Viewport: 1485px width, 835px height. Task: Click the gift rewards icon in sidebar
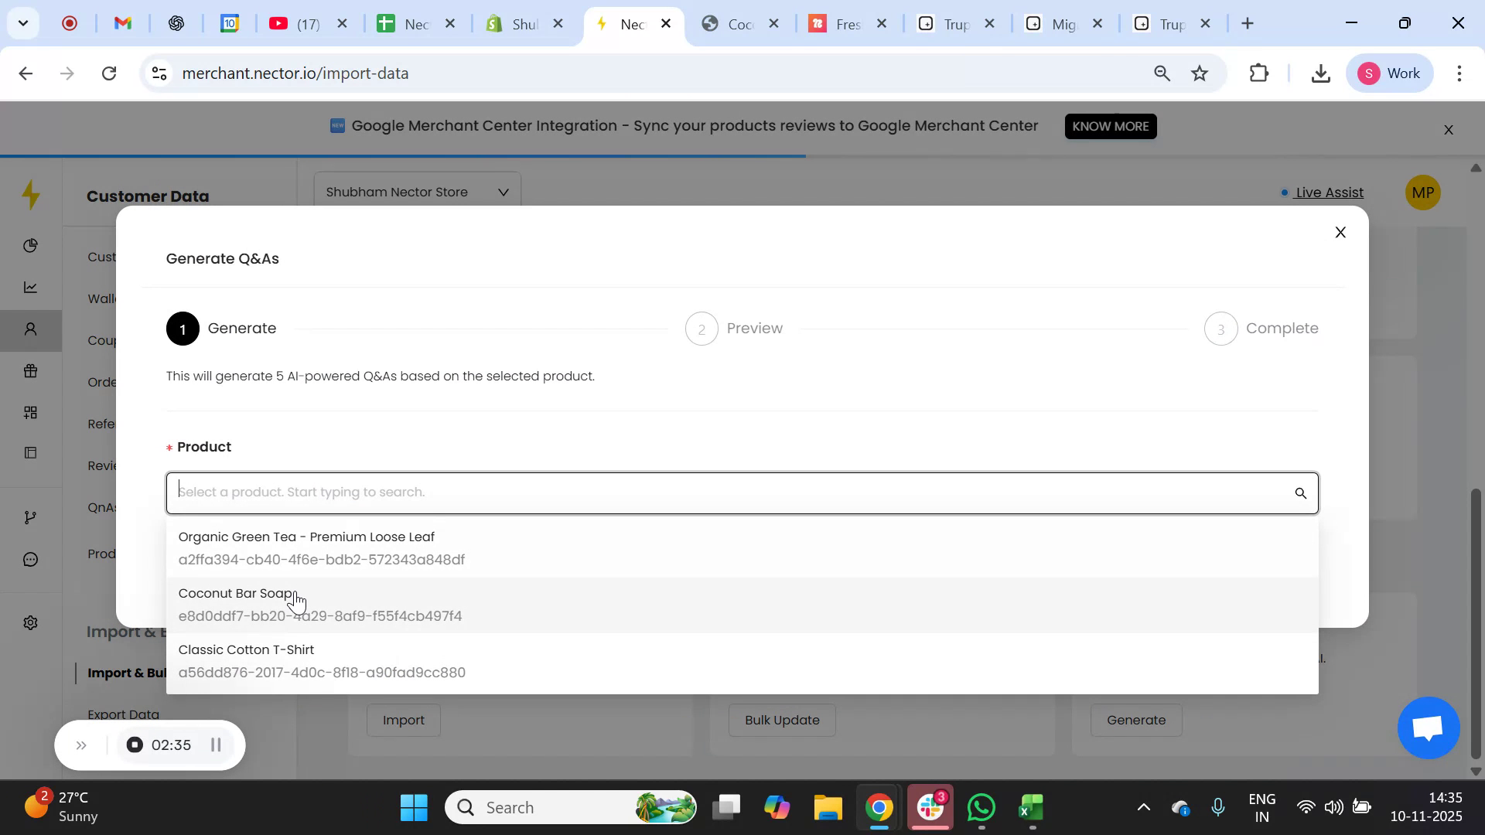(x=30, y=371)
